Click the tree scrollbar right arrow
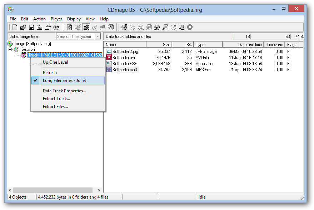This screenshot has height=210, width=314. 99,190
